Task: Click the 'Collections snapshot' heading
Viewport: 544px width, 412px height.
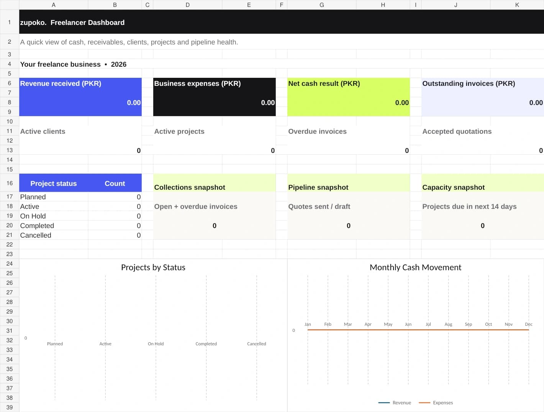Action: 190,187
